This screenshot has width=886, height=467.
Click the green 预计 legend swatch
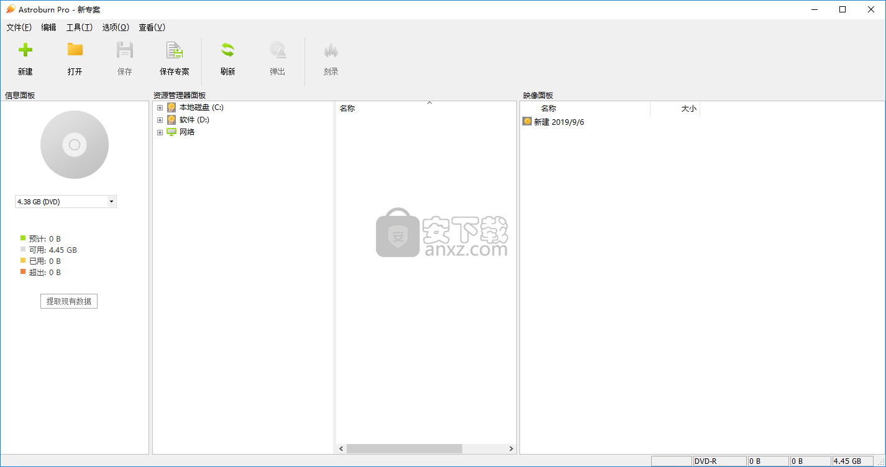(x=23, y=238)
